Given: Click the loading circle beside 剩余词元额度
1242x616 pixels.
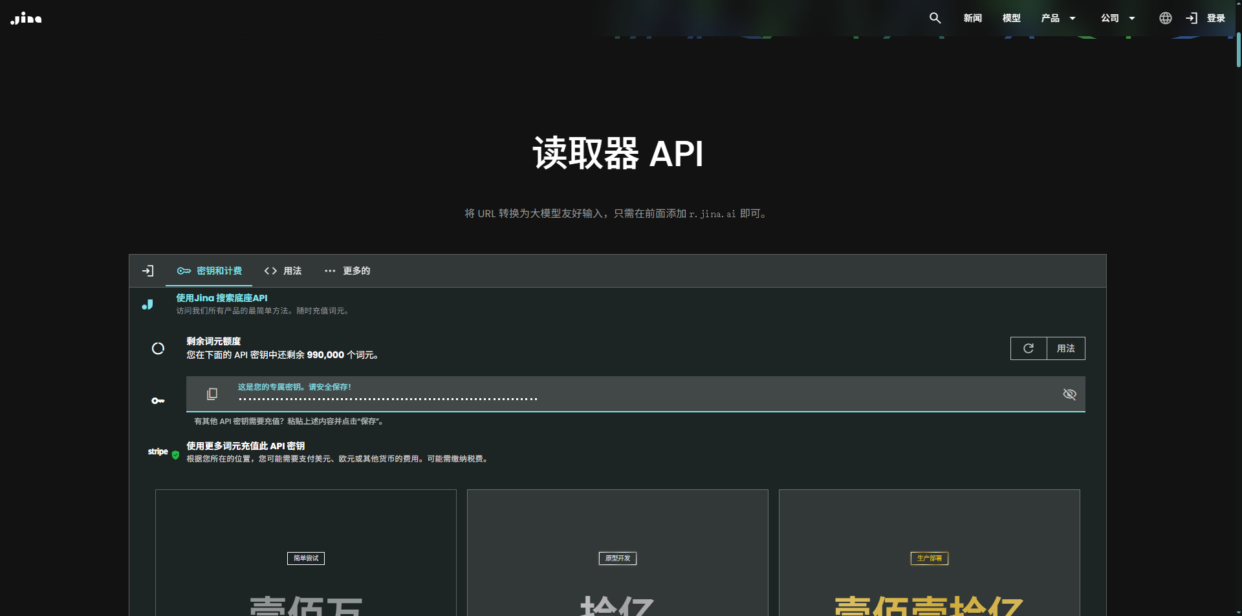Looking at the screenshot, I should (x=158, y=348).
